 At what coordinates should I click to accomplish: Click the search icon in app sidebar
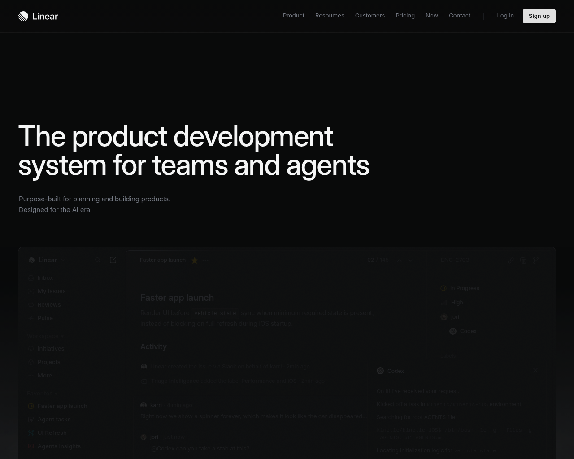[98, 260]
